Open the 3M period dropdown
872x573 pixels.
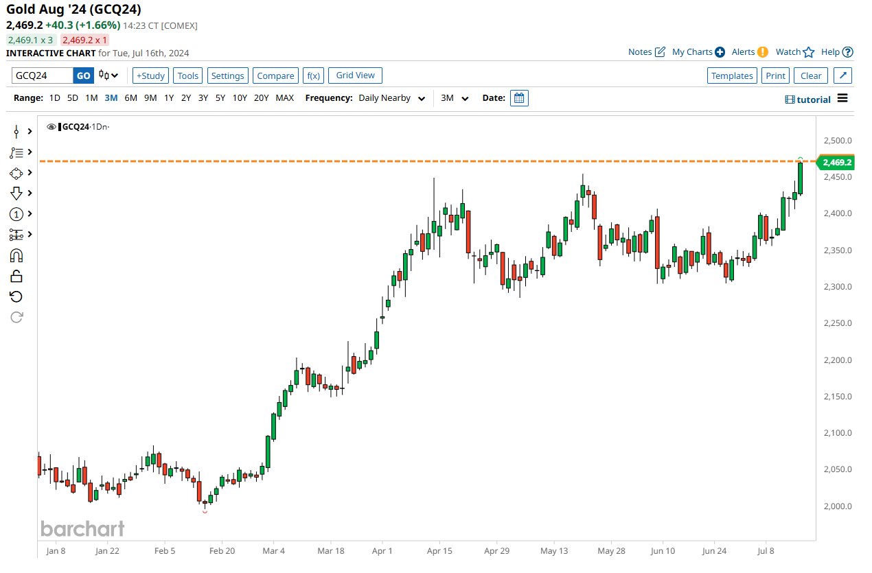click(x=455, y=98)
